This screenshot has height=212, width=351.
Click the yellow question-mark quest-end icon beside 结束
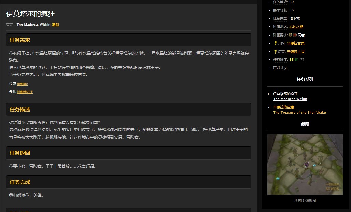276,52
